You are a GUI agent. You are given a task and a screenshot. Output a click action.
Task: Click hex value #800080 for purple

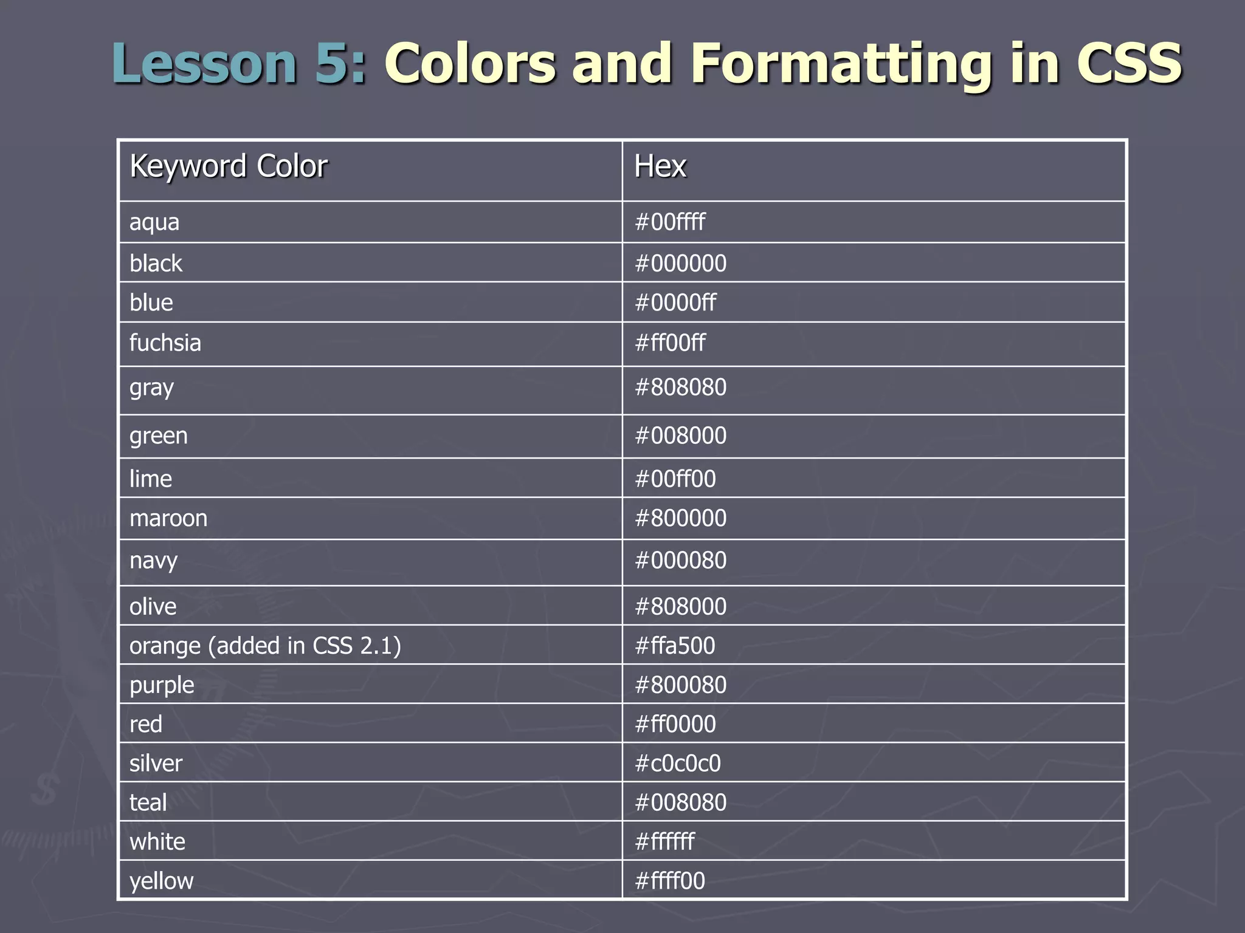(x=680, y=685)
